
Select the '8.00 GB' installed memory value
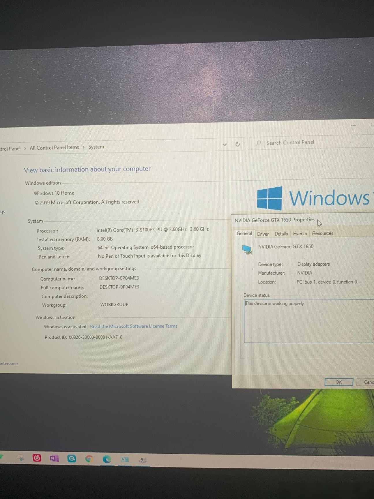point(105,239)
